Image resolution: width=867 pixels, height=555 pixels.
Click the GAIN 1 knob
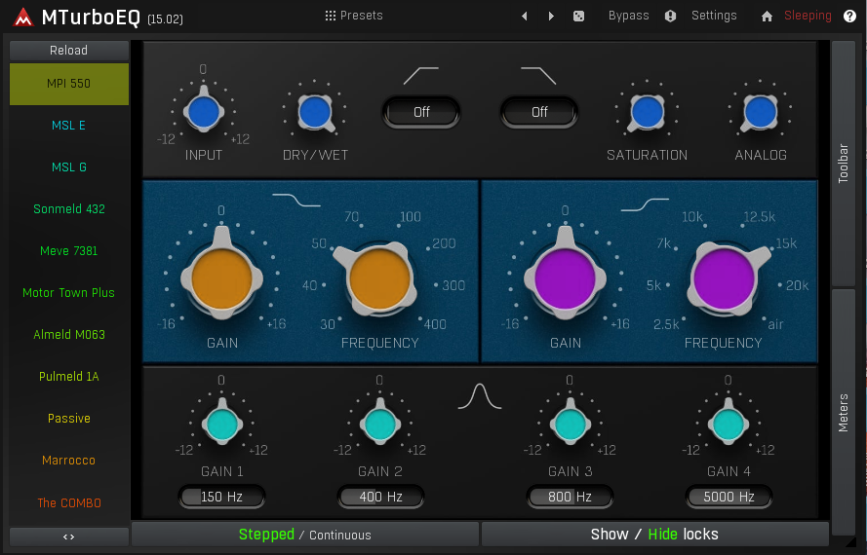(221, 425)
